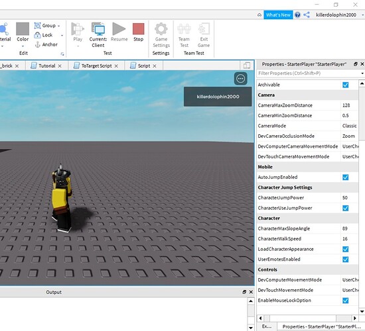Open in-game chat menu bubble icon
This screenshot has width=365, height=331.
[240, 79]
